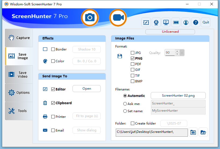Screen dimensions: 220x149
Task: Go to the Options tab
Action: pyautogui.click(x=19, y=93)
